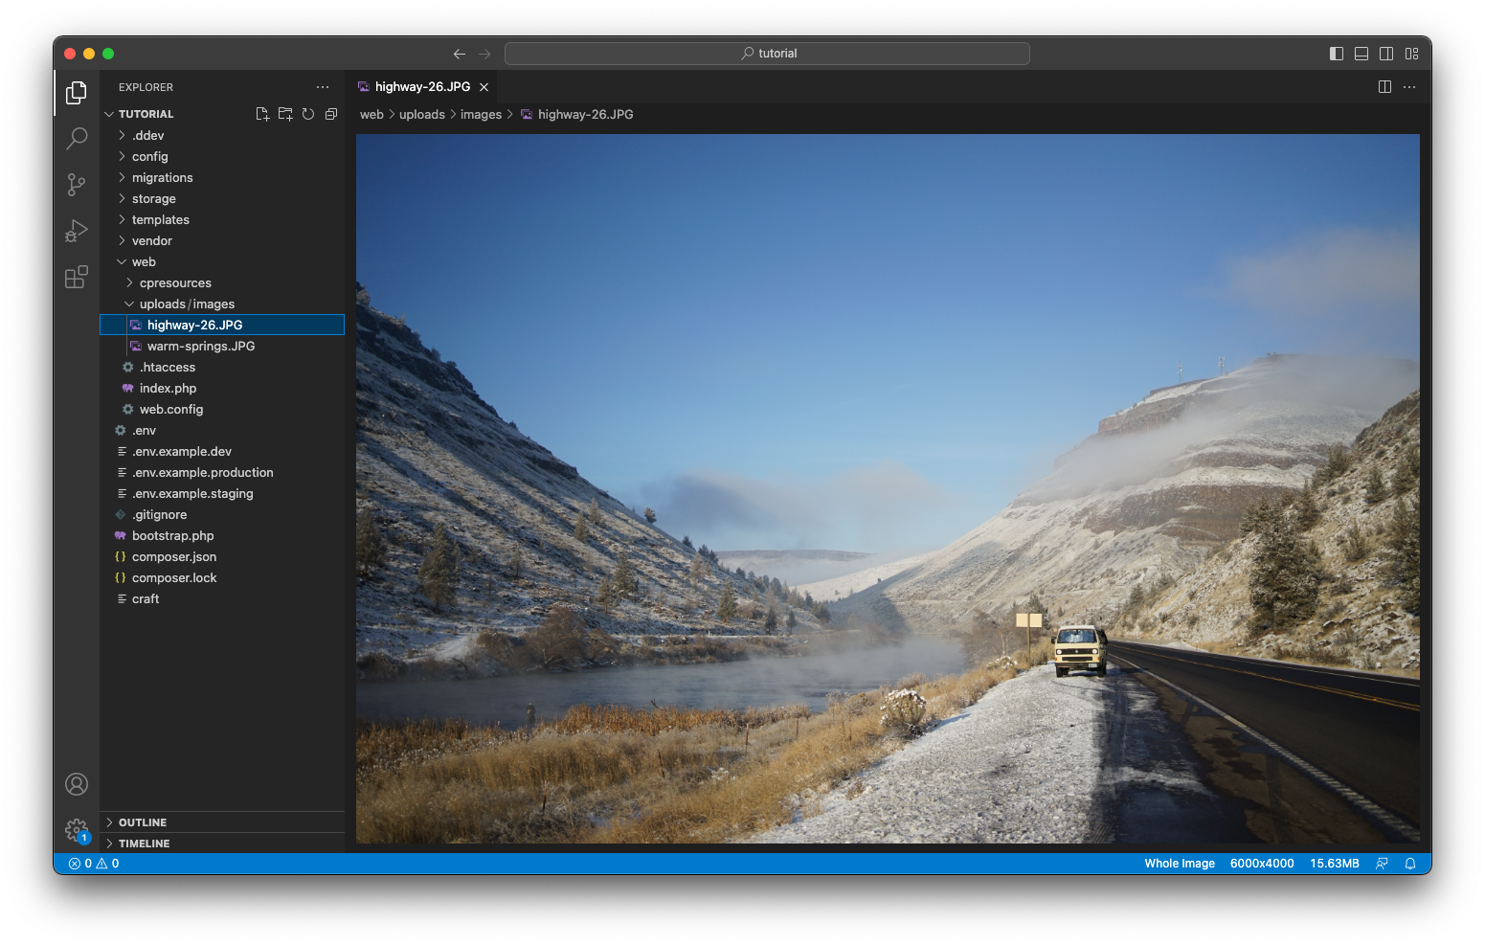The width and height of the screenshot is (1485, 945).
Task: Open warm-springs.JPG from the file tree
Action: coord(201,347)
